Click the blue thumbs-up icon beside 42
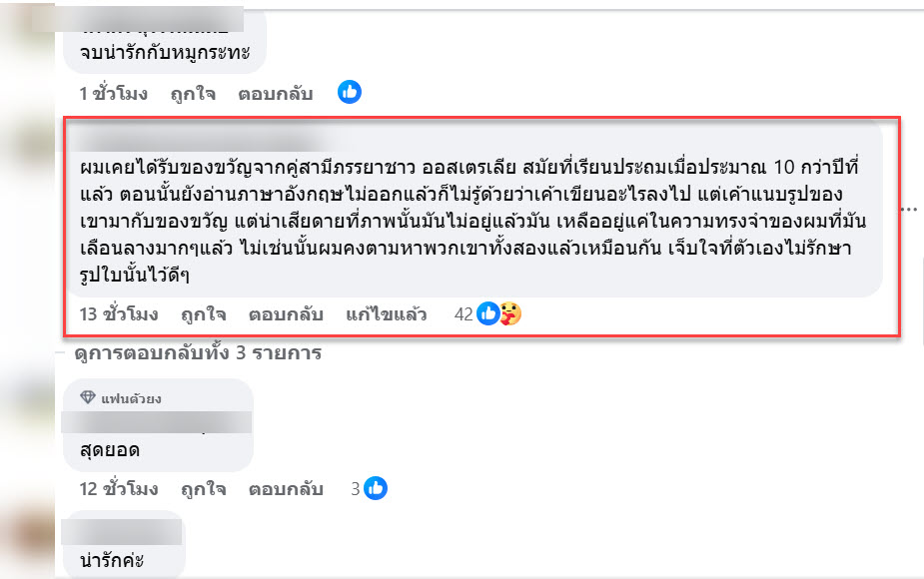This screenshot has height=579, width=924. click(488, 314)
